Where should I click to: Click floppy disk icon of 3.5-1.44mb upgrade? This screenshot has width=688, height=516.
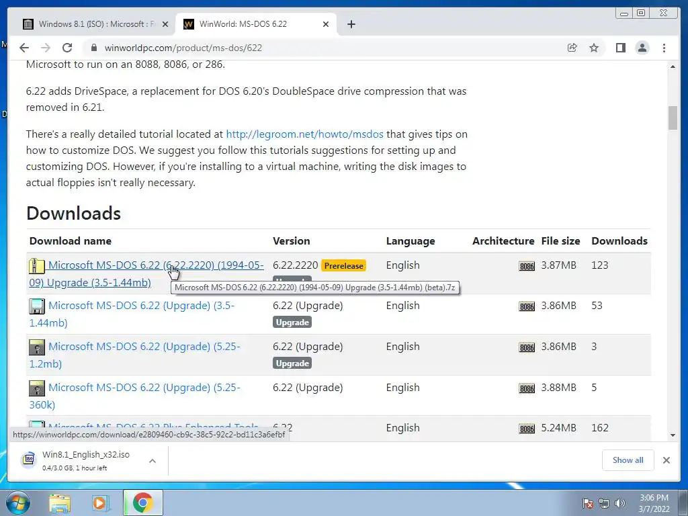point(37,306)
